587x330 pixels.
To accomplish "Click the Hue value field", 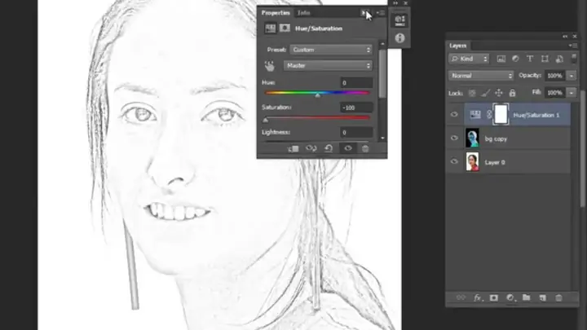I will 356,82.
